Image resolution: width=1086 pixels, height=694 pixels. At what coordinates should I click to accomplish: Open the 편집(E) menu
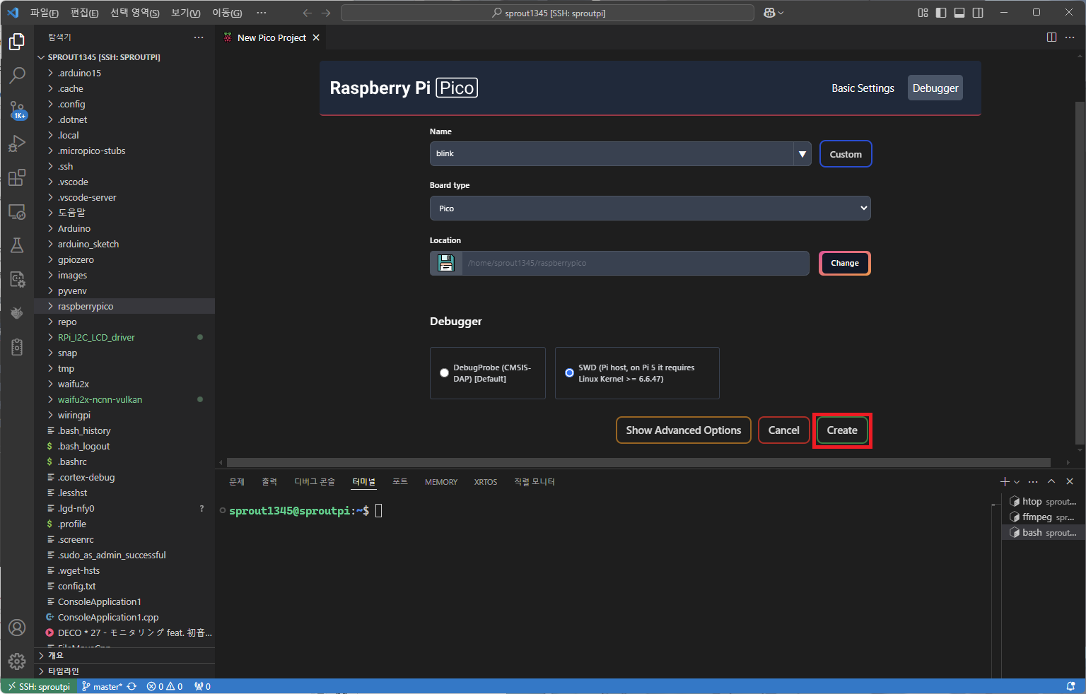(x=84, y=13)
